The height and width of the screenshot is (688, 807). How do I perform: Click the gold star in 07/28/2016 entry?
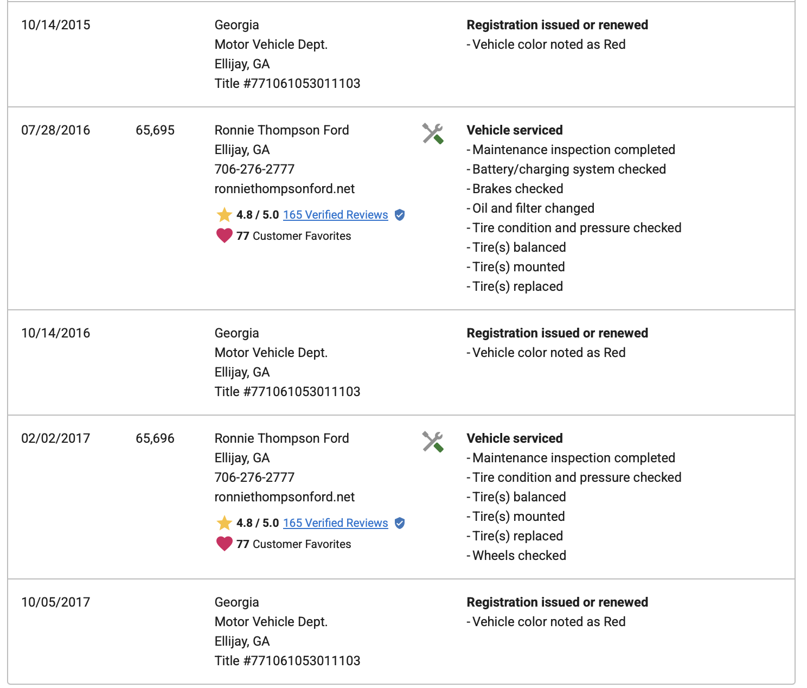pyautogui.click(x=224, y=215)
